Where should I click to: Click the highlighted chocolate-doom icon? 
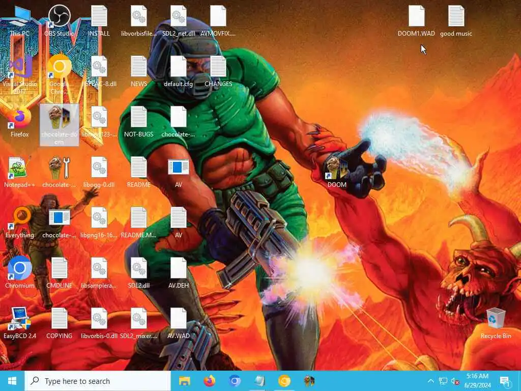click(x=59, y=125)
